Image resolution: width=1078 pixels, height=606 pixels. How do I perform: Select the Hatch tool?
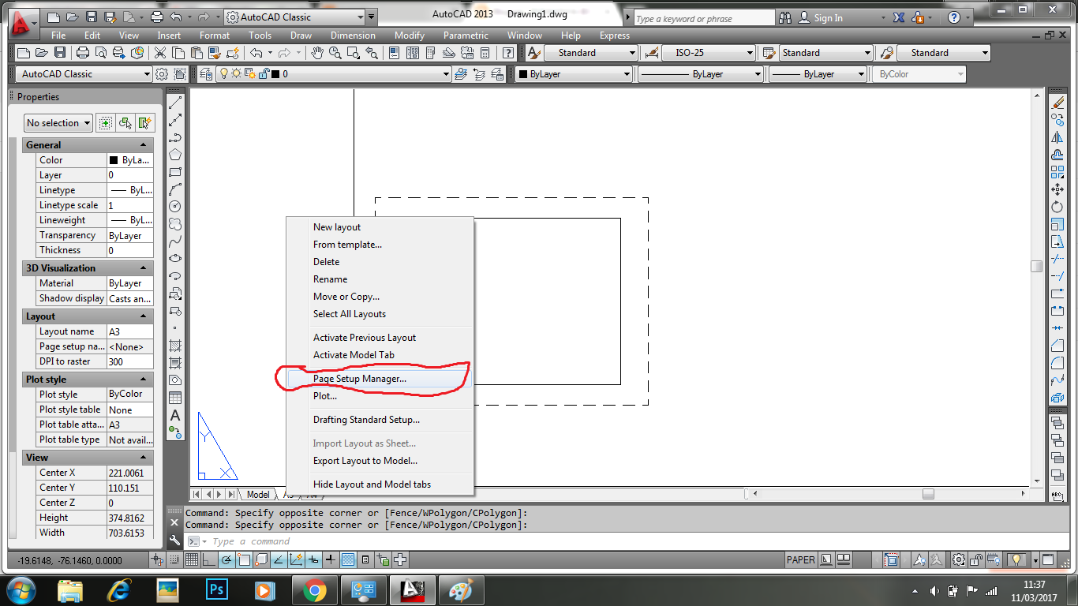point(175,345)
